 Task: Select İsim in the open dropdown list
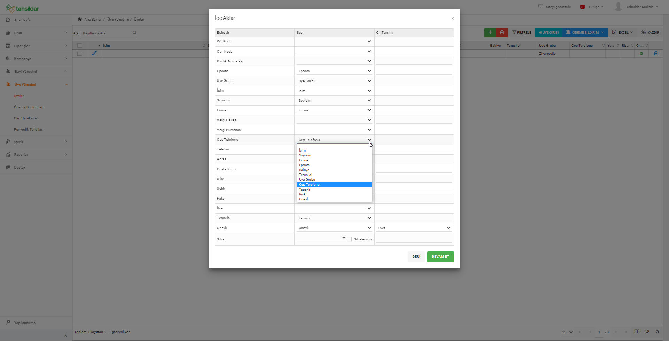click(334, 150)
